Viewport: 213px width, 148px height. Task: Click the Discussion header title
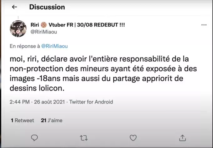click(x=47, y=7)
